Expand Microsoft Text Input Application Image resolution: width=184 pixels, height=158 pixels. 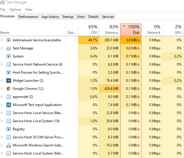pos(2,105)
